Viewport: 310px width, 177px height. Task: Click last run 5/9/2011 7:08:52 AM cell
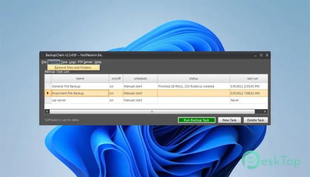pos(249,93)
